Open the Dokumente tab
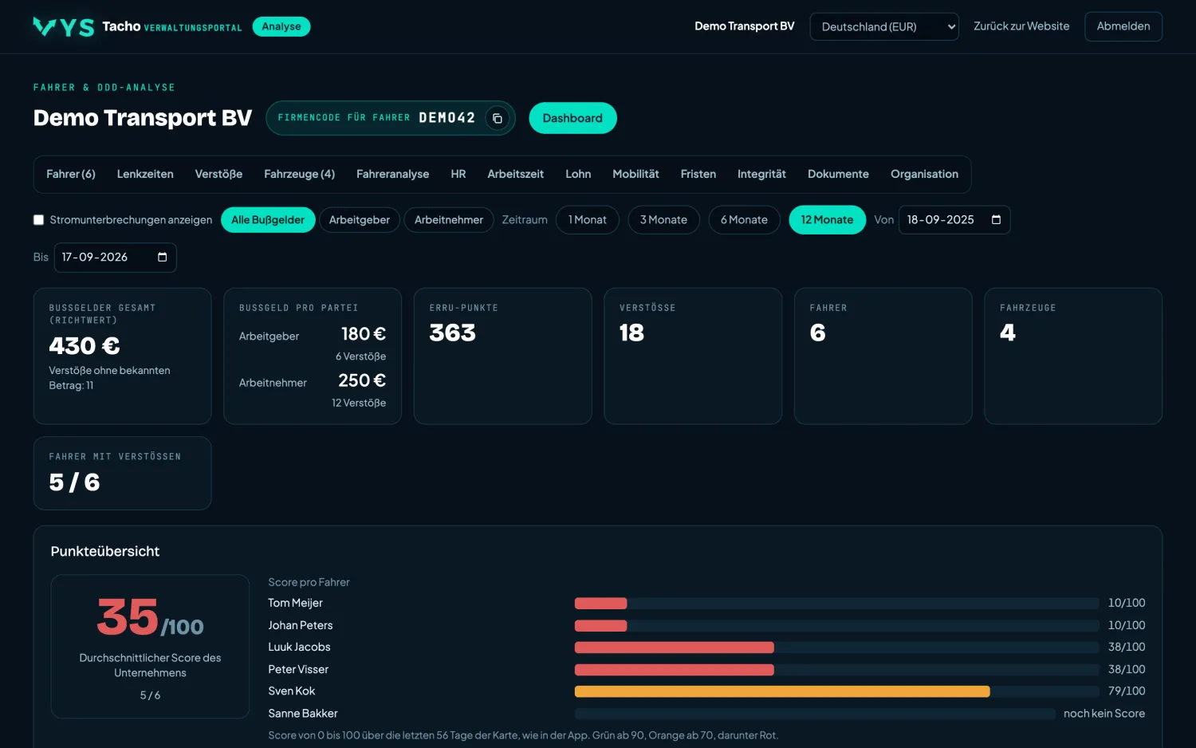This screenshot has width=1196, height=748. point(838,174)
